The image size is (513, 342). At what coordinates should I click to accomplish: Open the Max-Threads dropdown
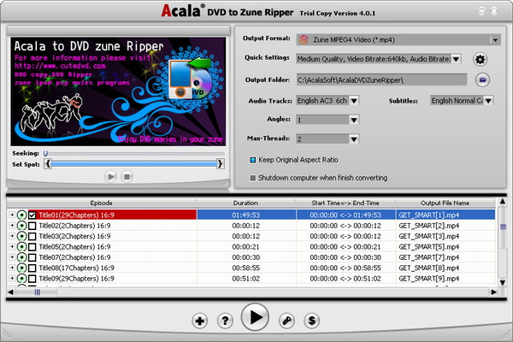coord(354,139)
